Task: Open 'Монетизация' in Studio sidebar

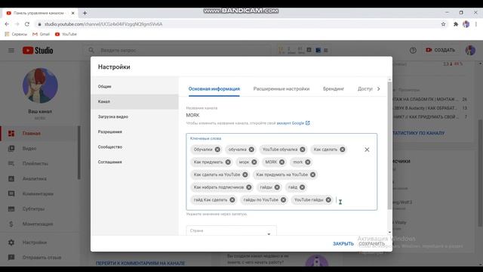Action: coord(38,224)
